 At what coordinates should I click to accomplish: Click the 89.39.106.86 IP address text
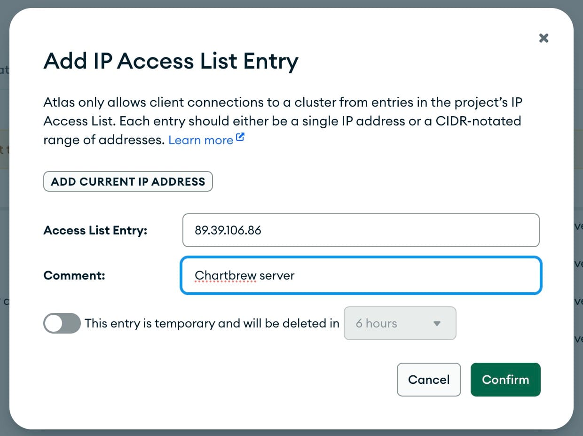point(228,230)
